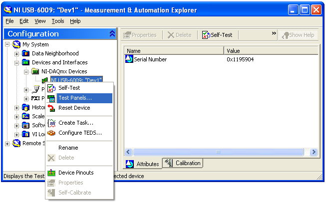Click the My System icon in the tree
Viewport: 326px width, 202px height.
point(16,44)
